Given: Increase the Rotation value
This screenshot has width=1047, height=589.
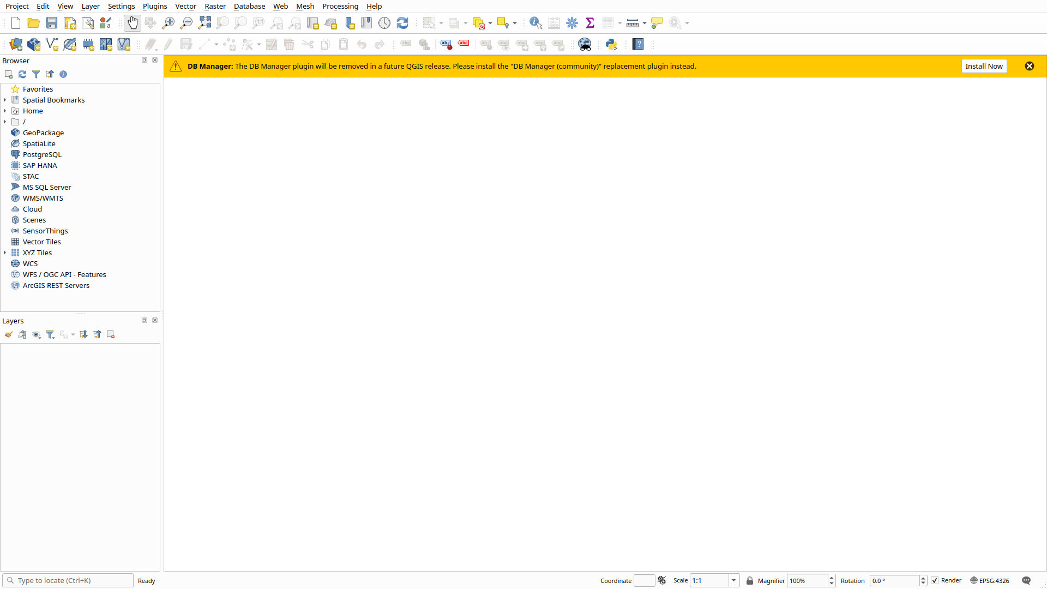Looking at the screenshot, I should coord(923,578).
